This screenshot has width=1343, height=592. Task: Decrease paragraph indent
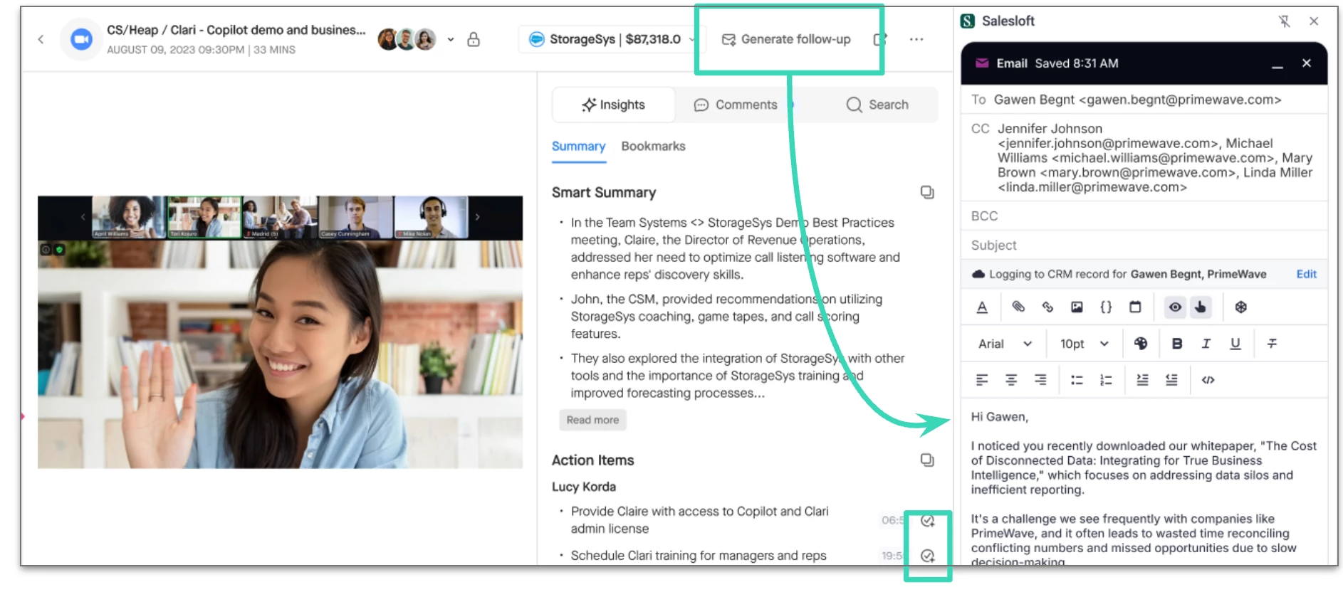[1171, 380]
